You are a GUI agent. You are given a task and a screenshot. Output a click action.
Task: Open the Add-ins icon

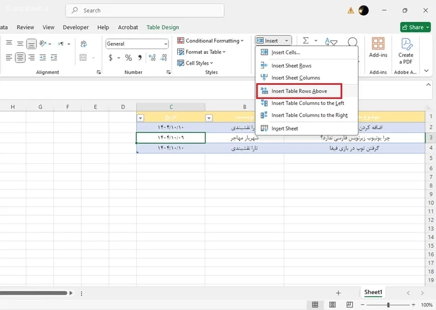(378, 48)
